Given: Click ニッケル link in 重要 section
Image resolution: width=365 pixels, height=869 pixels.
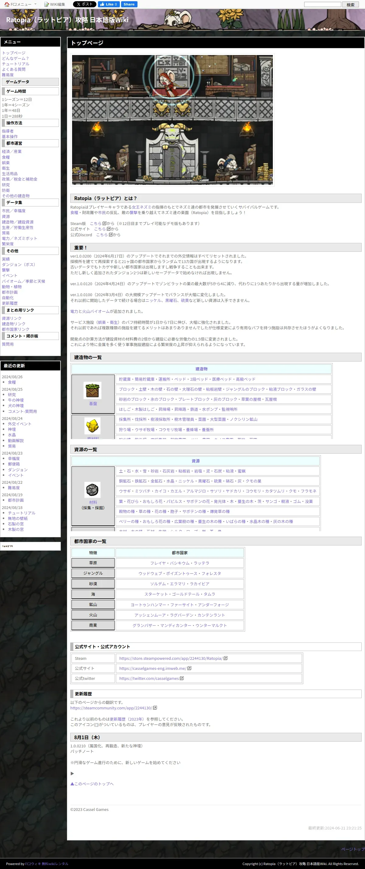Looking at the screenshot, I should (x=153, y=300).
